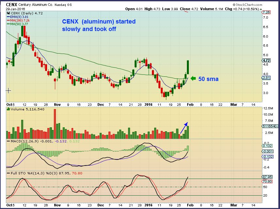Click the Century Aluminum Co. company name
This screenshot has width=280, height=209.
point(36,5)
